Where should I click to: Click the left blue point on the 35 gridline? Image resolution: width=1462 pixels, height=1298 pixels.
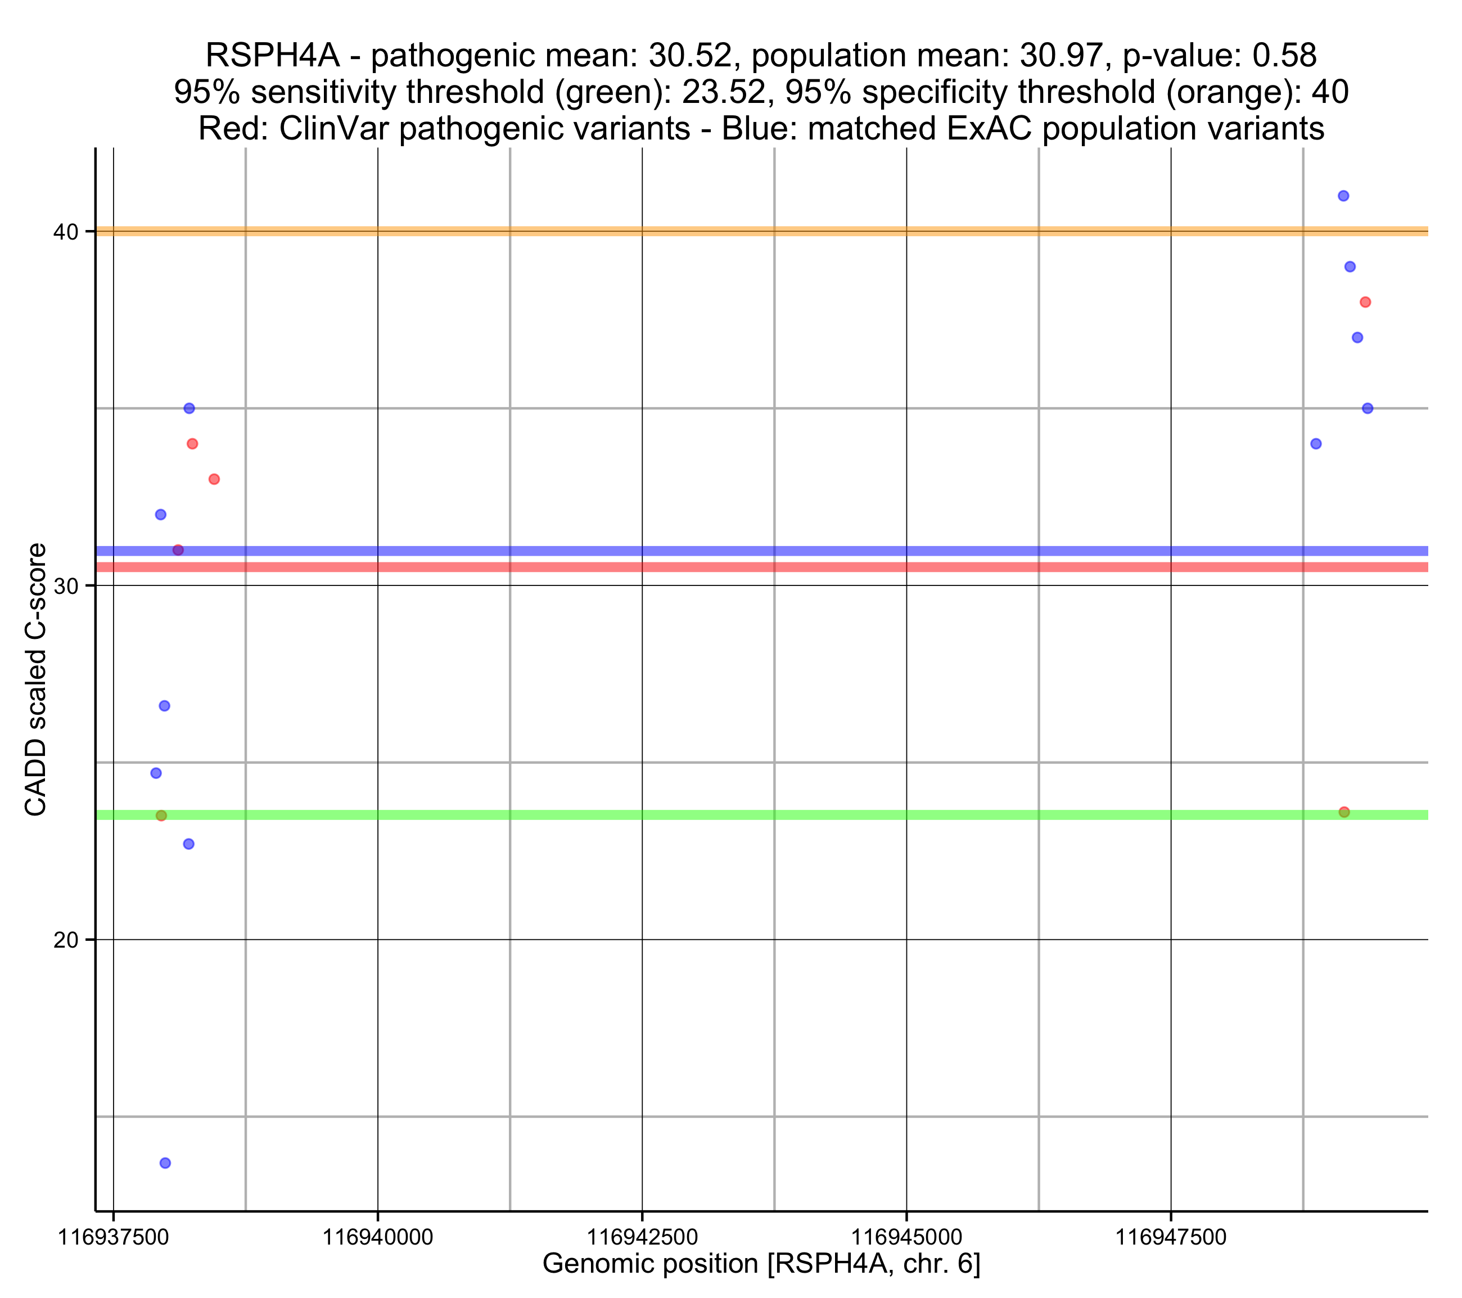[x=189, y=408]
